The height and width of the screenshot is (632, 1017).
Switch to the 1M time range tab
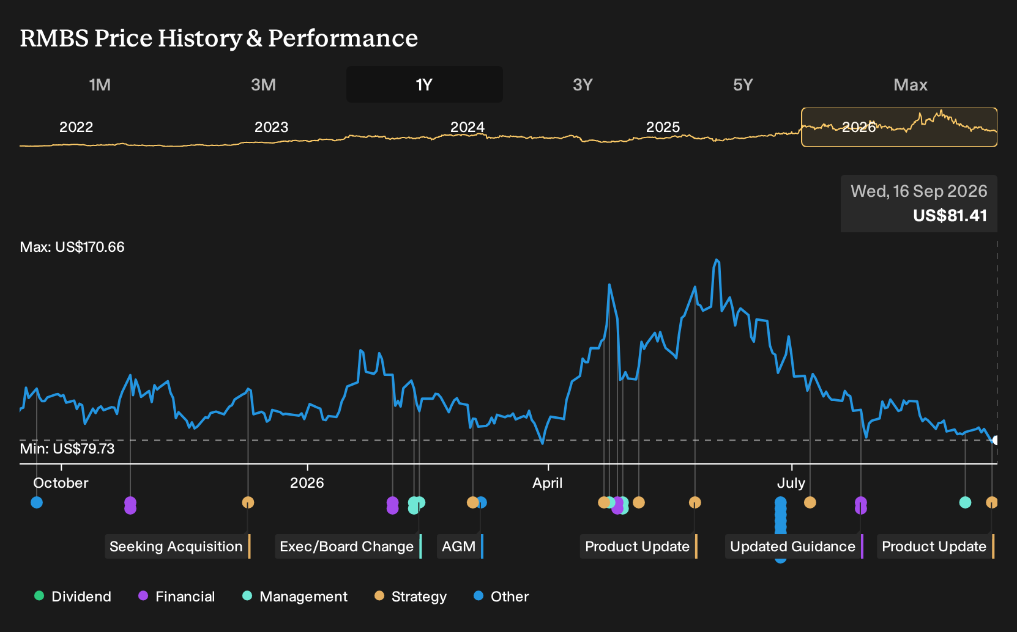pyautogui.click(x=100, y=85)
